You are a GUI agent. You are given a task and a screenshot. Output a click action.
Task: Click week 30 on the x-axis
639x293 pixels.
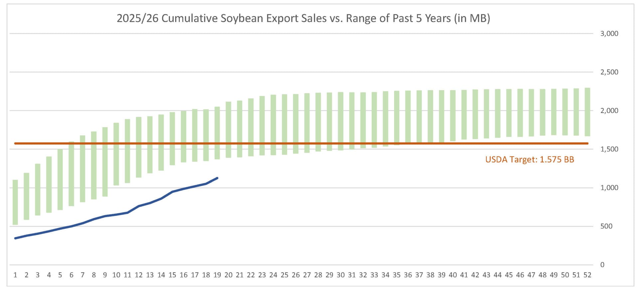tap(340, 275)
